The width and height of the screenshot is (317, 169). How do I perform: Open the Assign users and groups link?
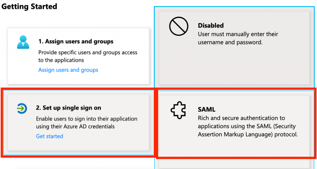click(68, 70)
